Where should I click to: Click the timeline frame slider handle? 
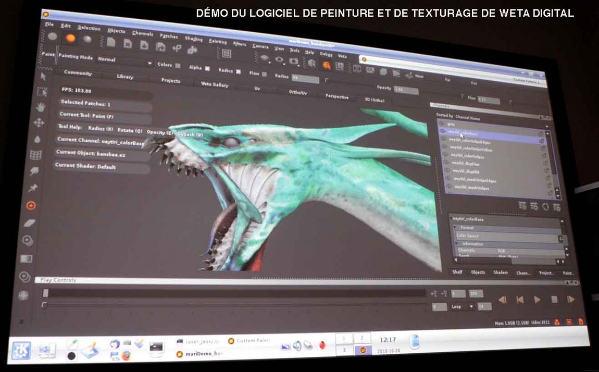(45, 293)
